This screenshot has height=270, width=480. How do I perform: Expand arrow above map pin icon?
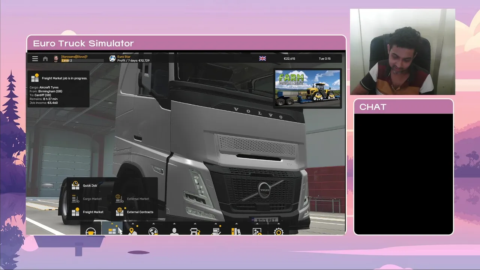pos(132,224)
